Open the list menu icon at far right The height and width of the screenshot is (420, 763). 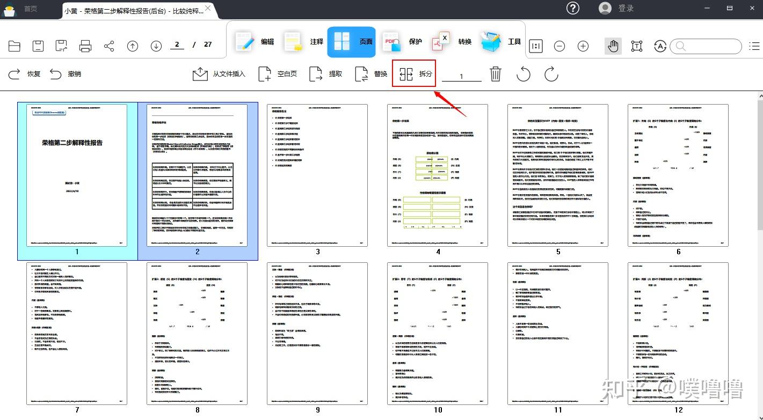[754, 46]
